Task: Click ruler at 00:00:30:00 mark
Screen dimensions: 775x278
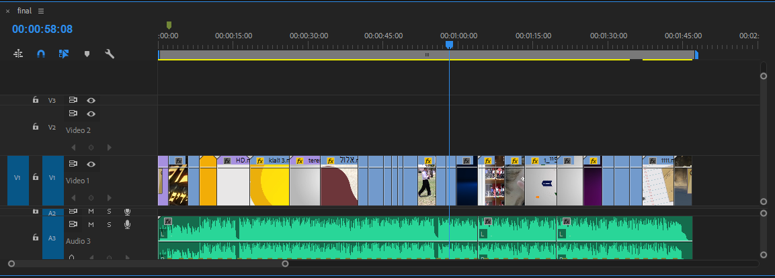Action: click(x=309, y=36)
